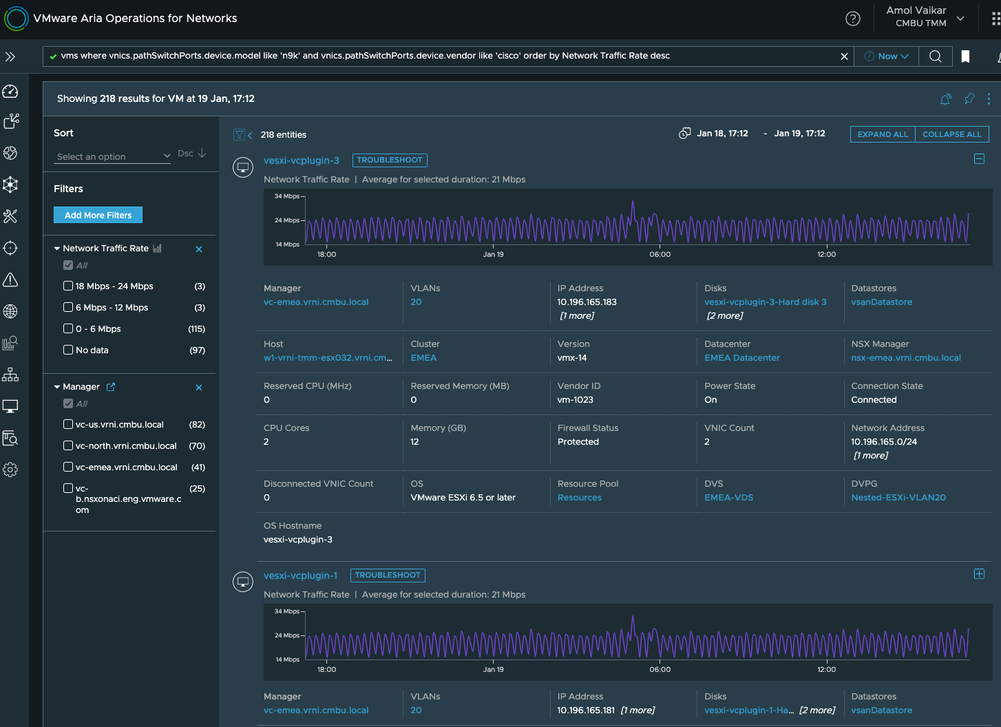Open the hierarchy tree icon in sidebar
Image resolution: width=1001 pixels, height=727 pixels.
coord(10,375)
